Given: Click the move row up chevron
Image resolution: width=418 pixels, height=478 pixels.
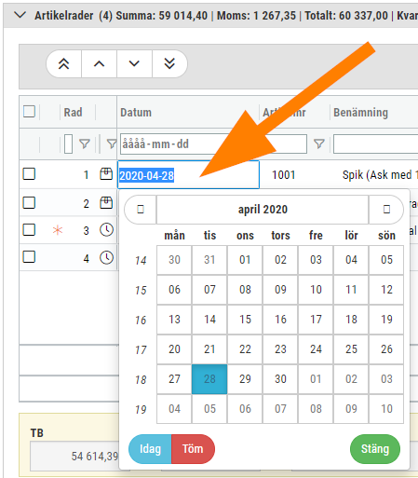Looking at the screenshot, I should (99, 63).
